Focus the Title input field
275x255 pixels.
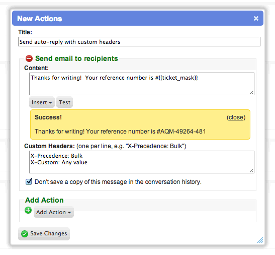point(139,42)
